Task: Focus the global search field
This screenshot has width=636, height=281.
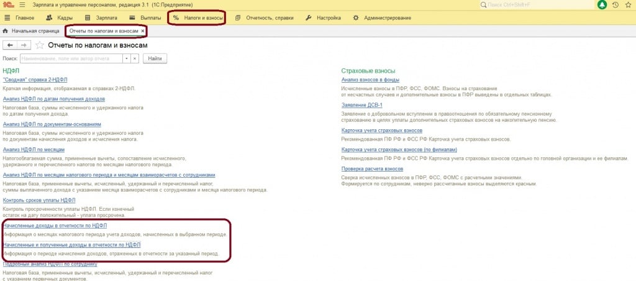Action: 537,5
